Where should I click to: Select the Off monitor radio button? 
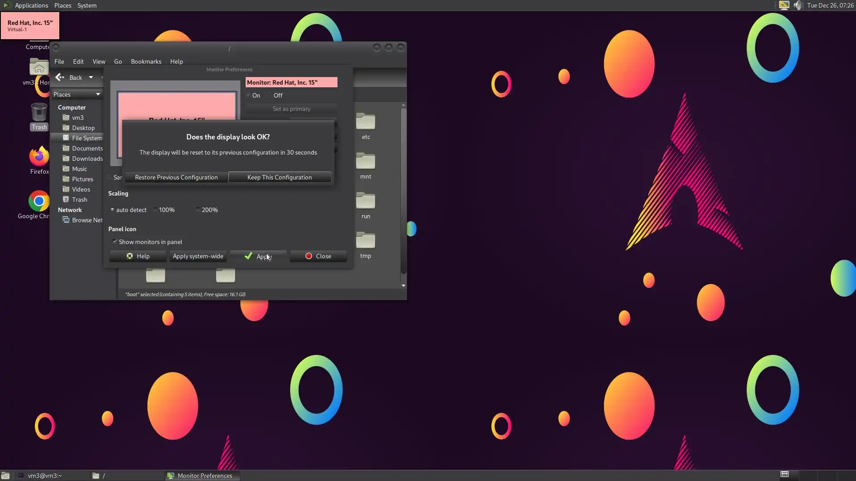tap(270, 95)
